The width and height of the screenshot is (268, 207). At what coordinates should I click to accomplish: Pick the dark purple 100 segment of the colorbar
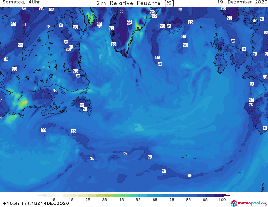[218, 195]
